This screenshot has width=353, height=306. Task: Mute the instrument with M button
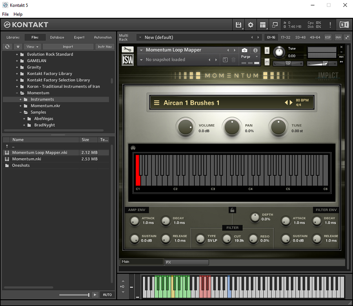(x=267, y=62)
